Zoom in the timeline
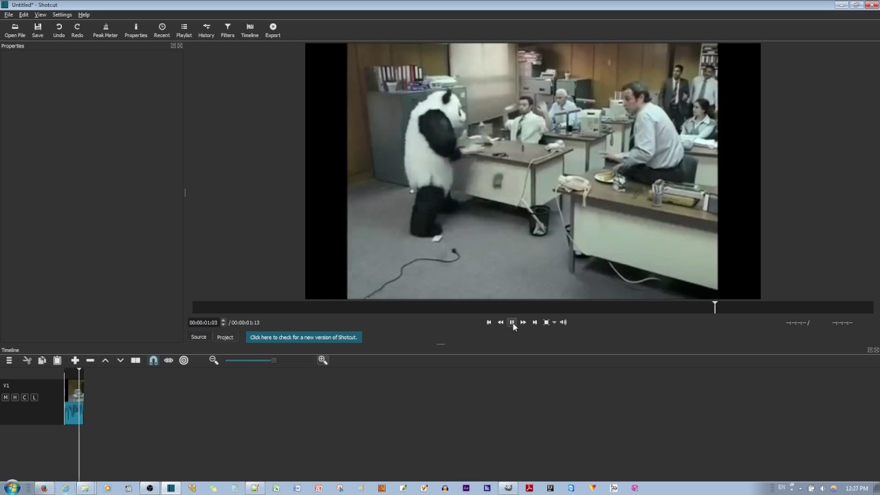This screenshot has height=495, width=880. pyautogui.click(x=322, y=360)
